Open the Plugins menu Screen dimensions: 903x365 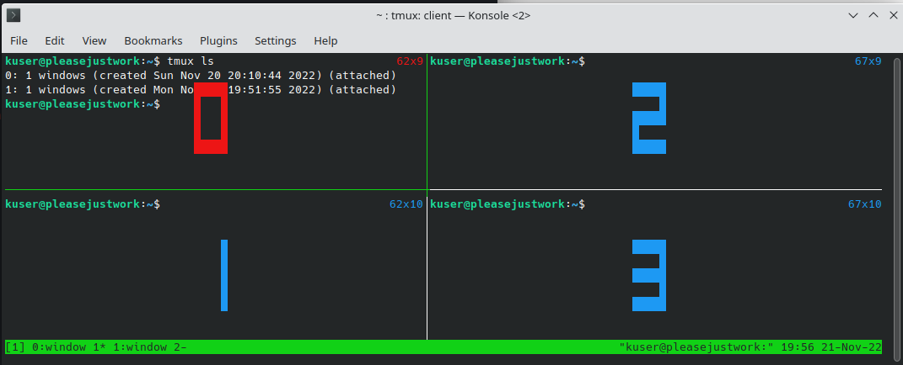click(218, 40)
